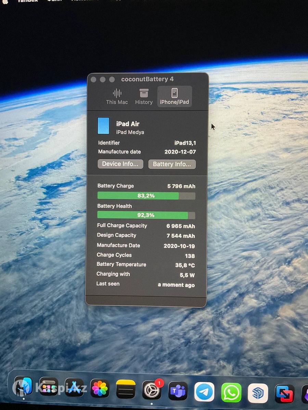This screenshot has width=308, height=410.
Task: Launch SketchUp from the dock
Action: 257,393
